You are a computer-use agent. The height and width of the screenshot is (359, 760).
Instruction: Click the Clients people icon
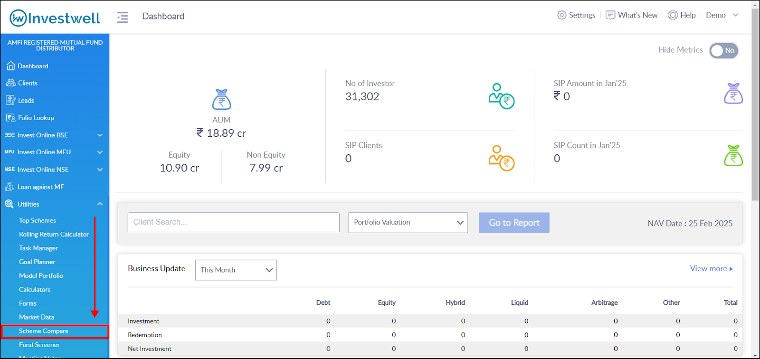10,83
